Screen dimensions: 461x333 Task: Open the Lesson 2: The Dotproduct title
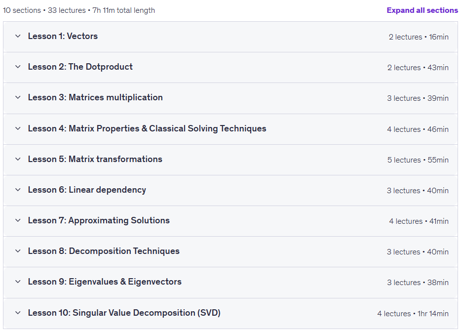click(80, 67)
